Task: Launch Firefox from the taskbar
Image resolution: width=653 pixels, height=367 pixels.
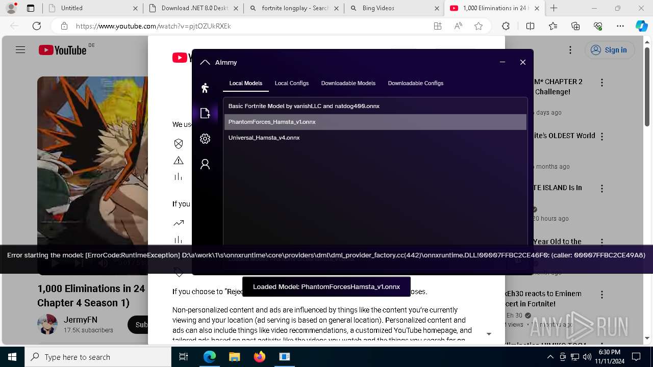Action: pos(259,357)
